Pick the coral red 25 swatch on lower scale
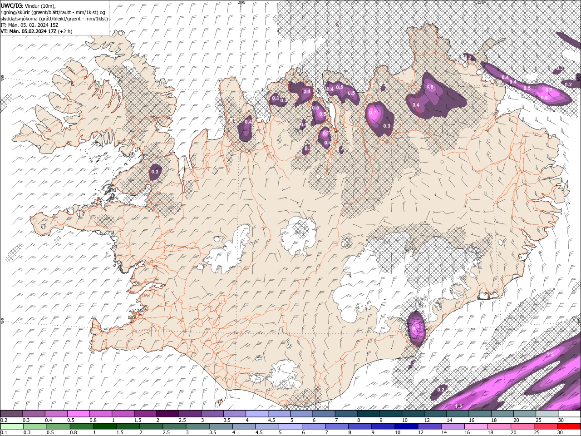This screenshot has height=436, width=581. pos(546,426)
